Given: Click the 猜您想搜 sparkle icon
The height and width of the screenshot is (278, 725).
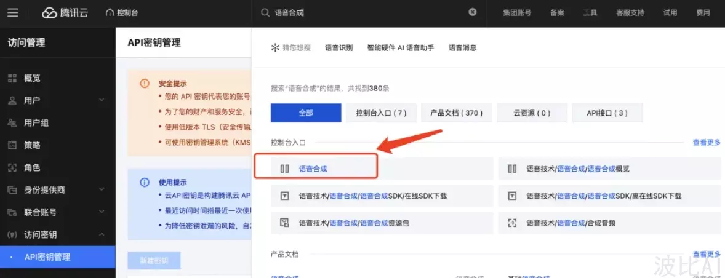Looking at the screenshot, I should (x=274, y=47).
